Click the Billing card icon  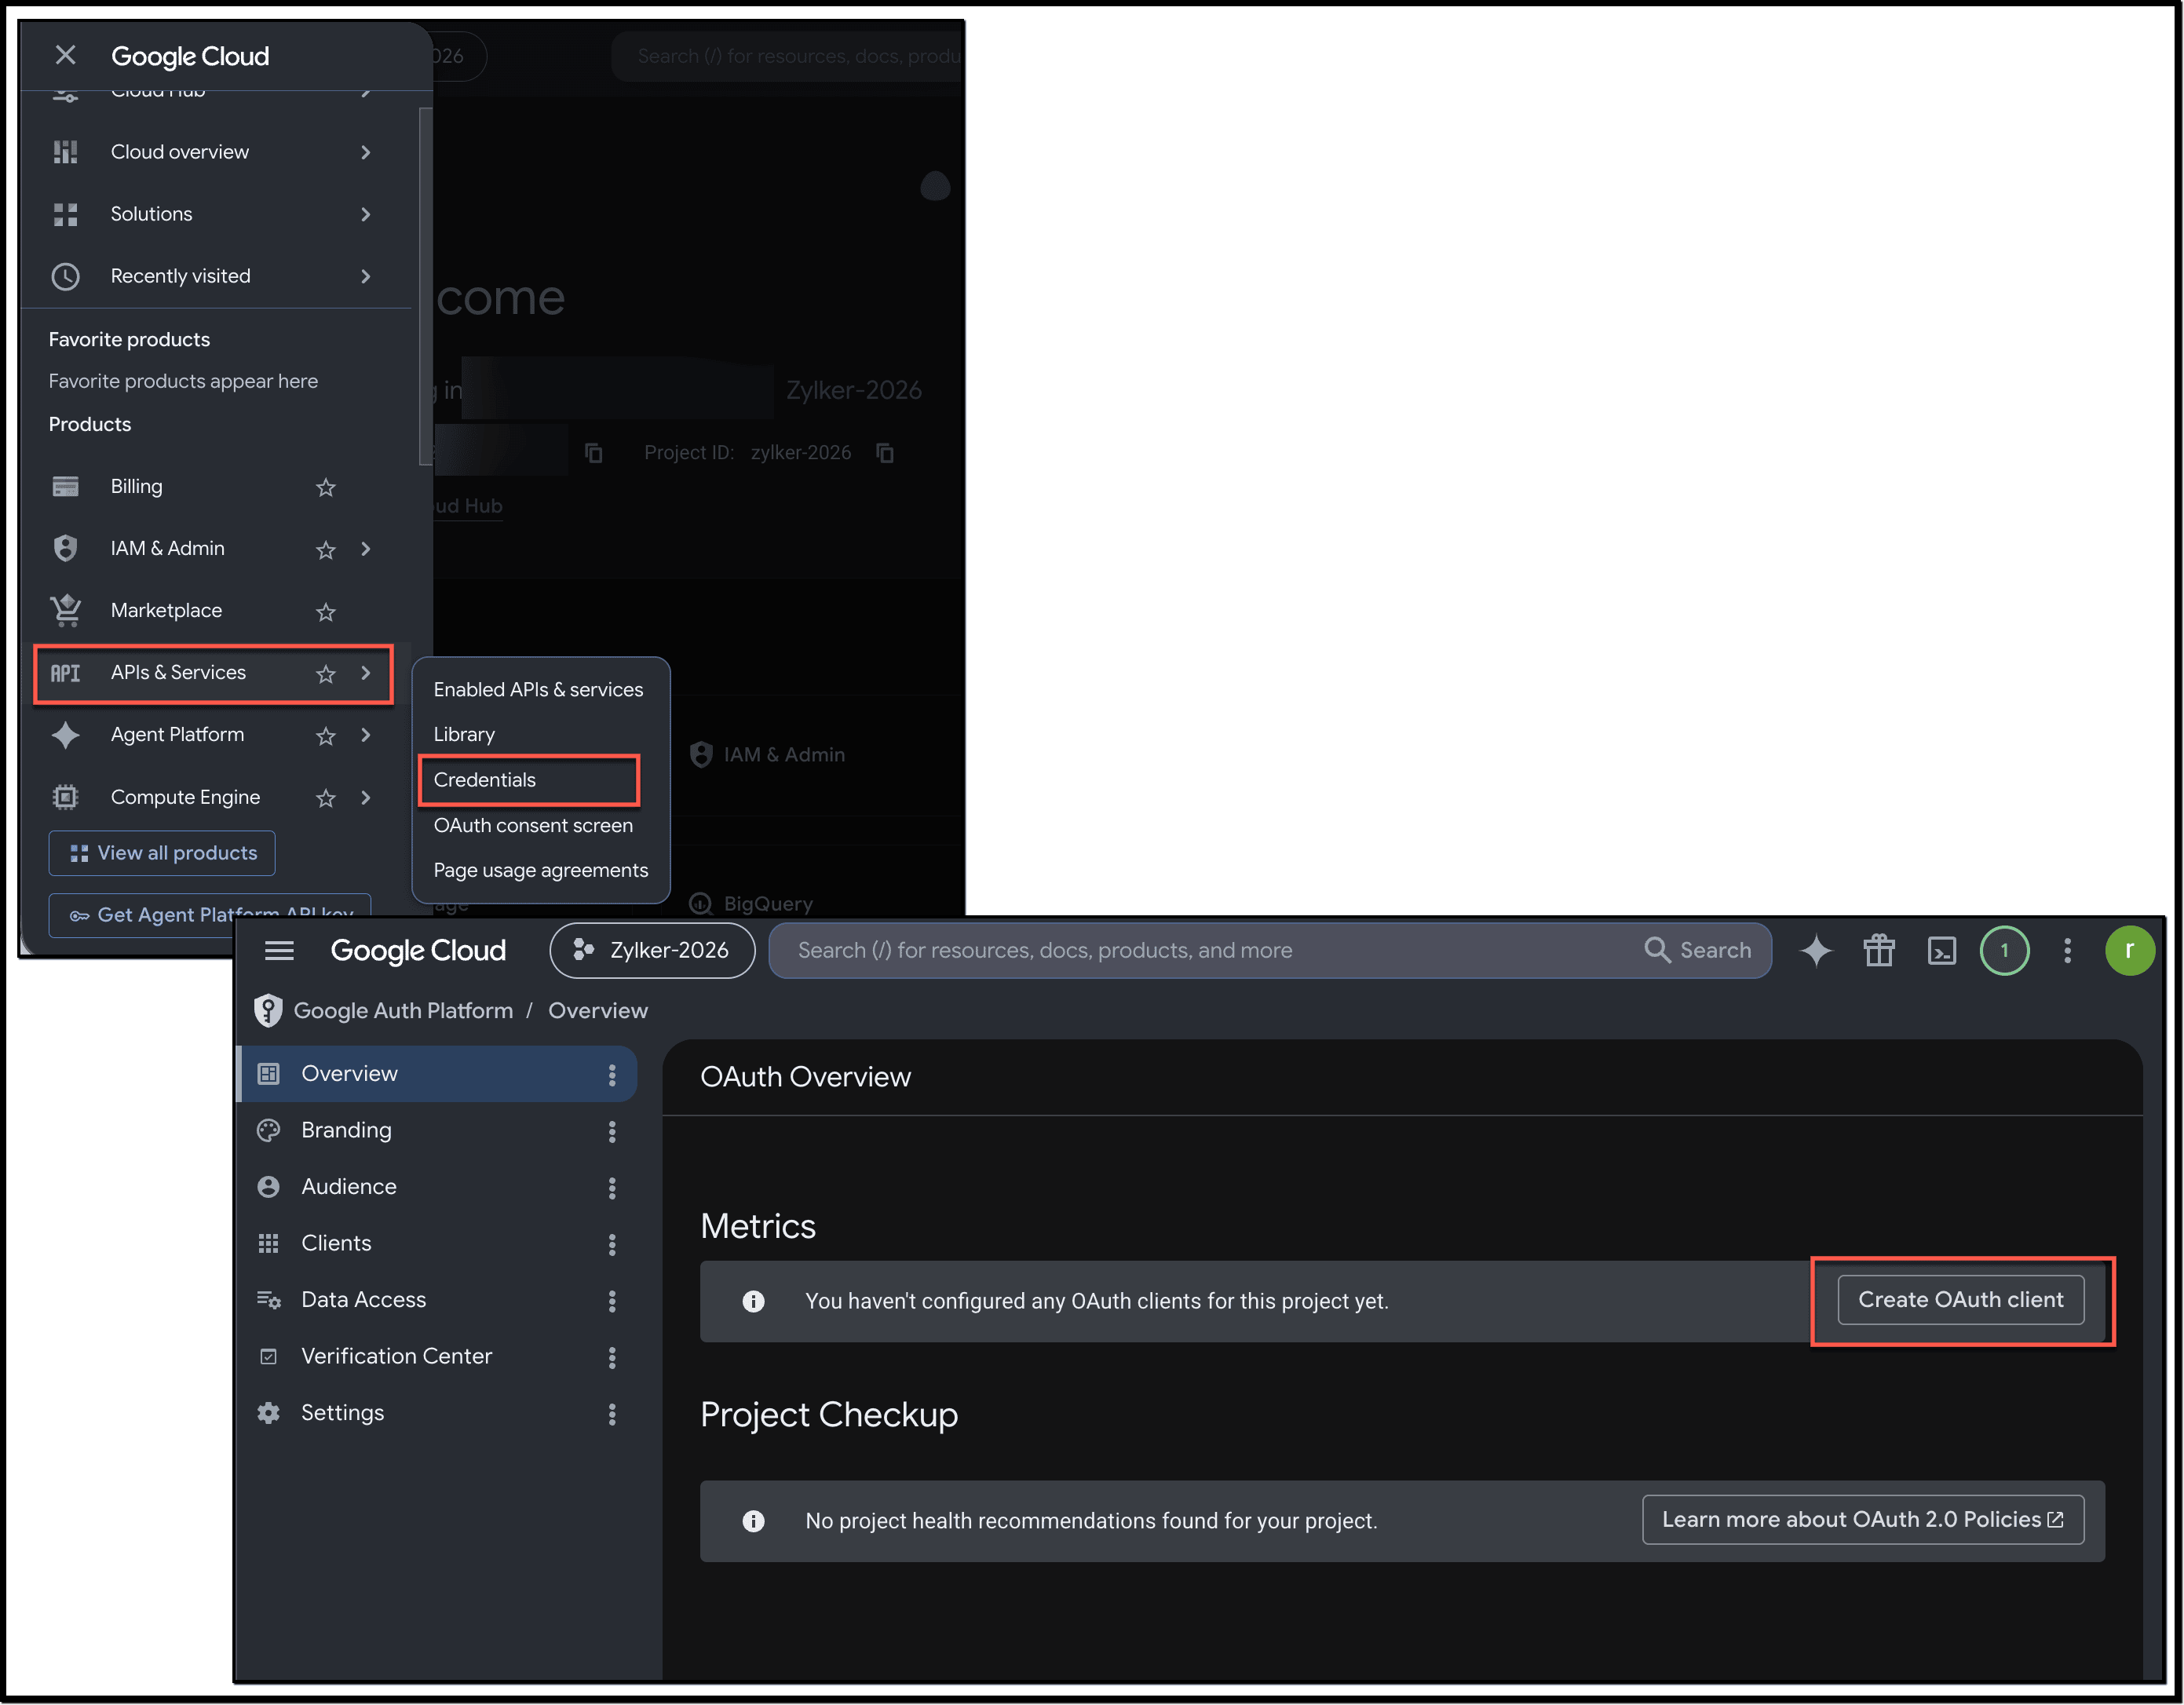pos(66,487)
